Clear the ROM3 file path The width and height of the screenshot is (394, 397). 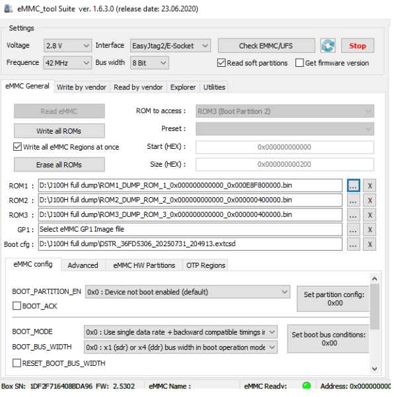tap(370, 215)
